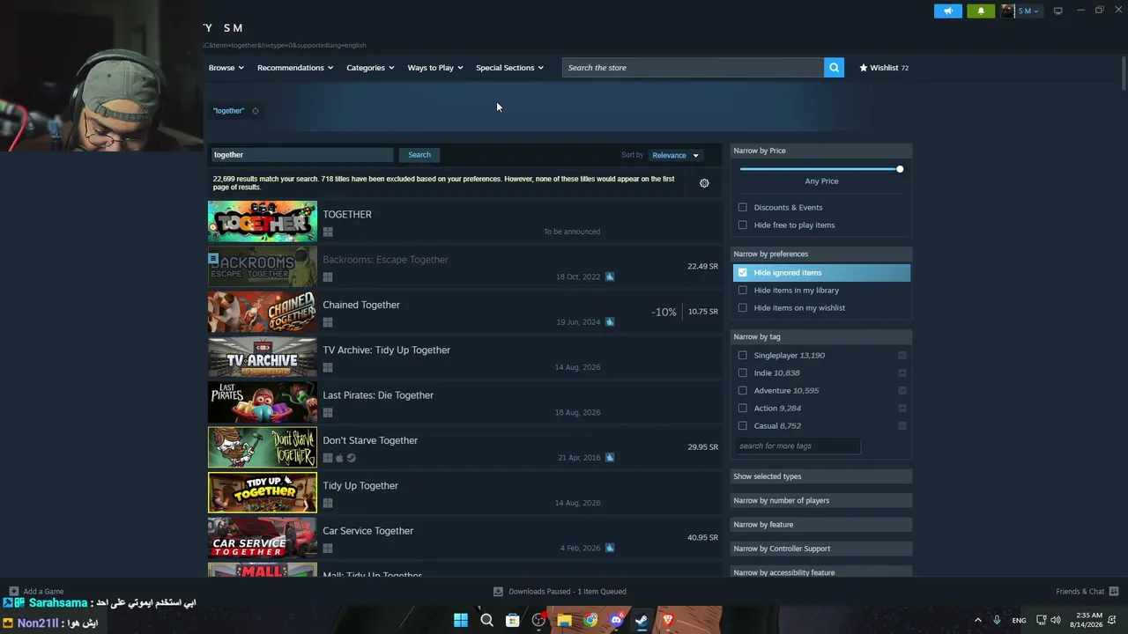Viewport: 1128px width, 634px height.
Task: Click review thumbs-up icon for Chained Together
Action: [609, 321]
